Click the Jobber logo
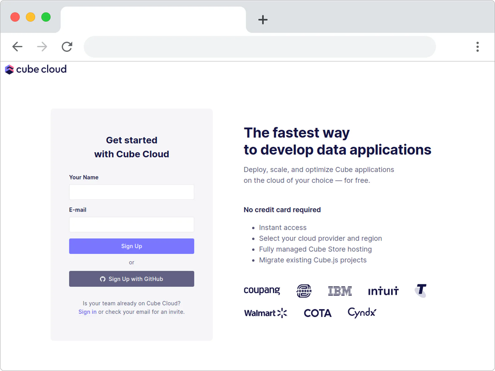 (x=304, y=291)
